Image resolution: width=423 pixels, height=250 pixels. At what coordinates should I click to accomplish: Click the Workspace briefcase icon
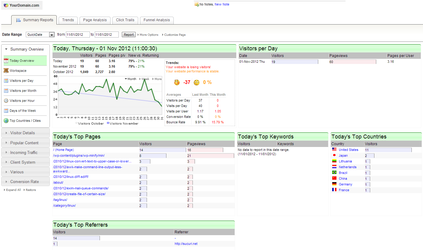pyautogui.click(x=6, y=71)
